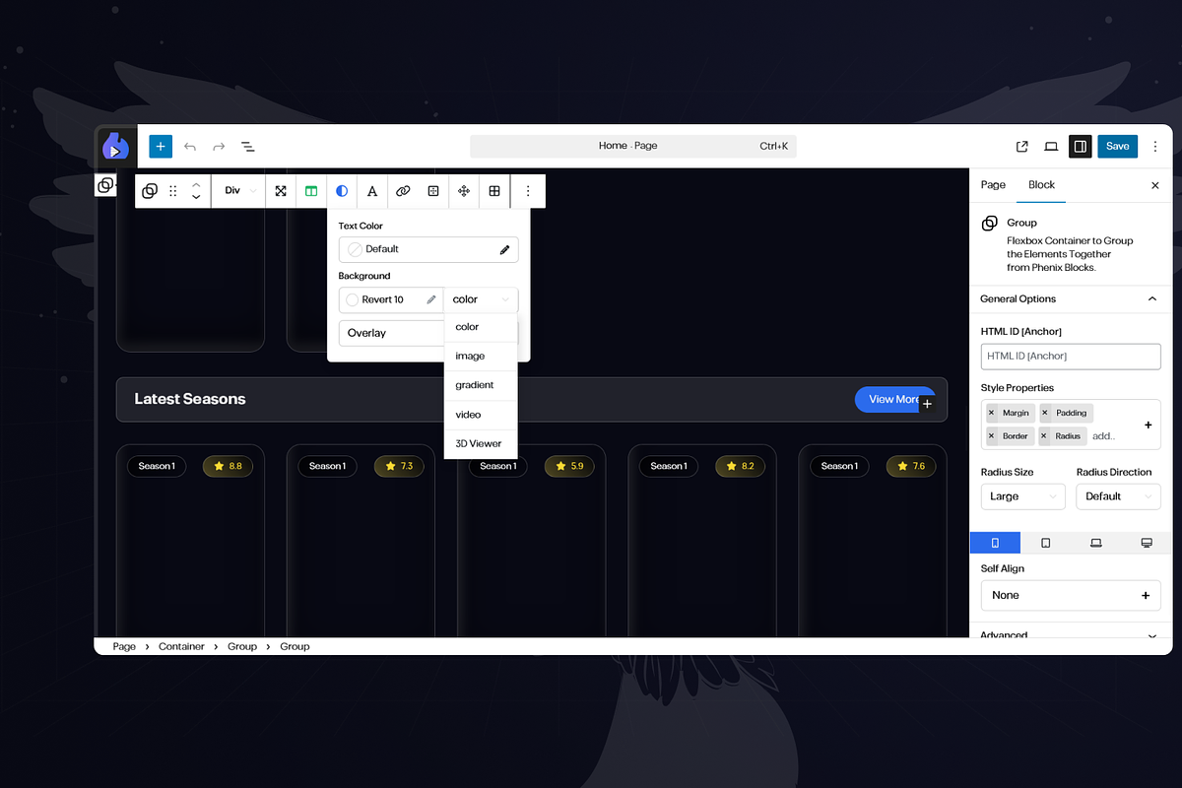Open the laptop preview device icon

[x=1051, y=146]
